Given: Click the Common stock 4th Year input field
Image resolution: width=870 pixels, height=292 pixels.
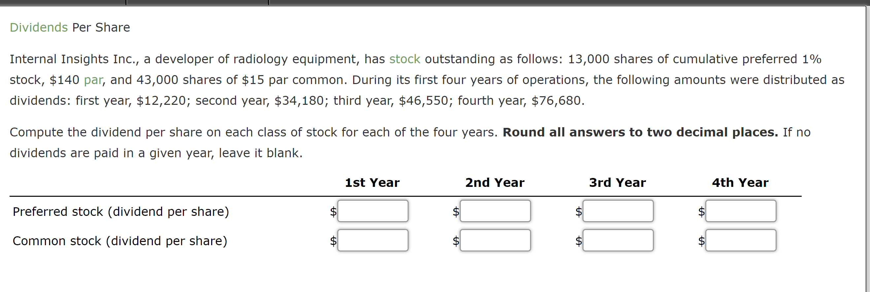Looking at the screenshot, I should [741, 240].
